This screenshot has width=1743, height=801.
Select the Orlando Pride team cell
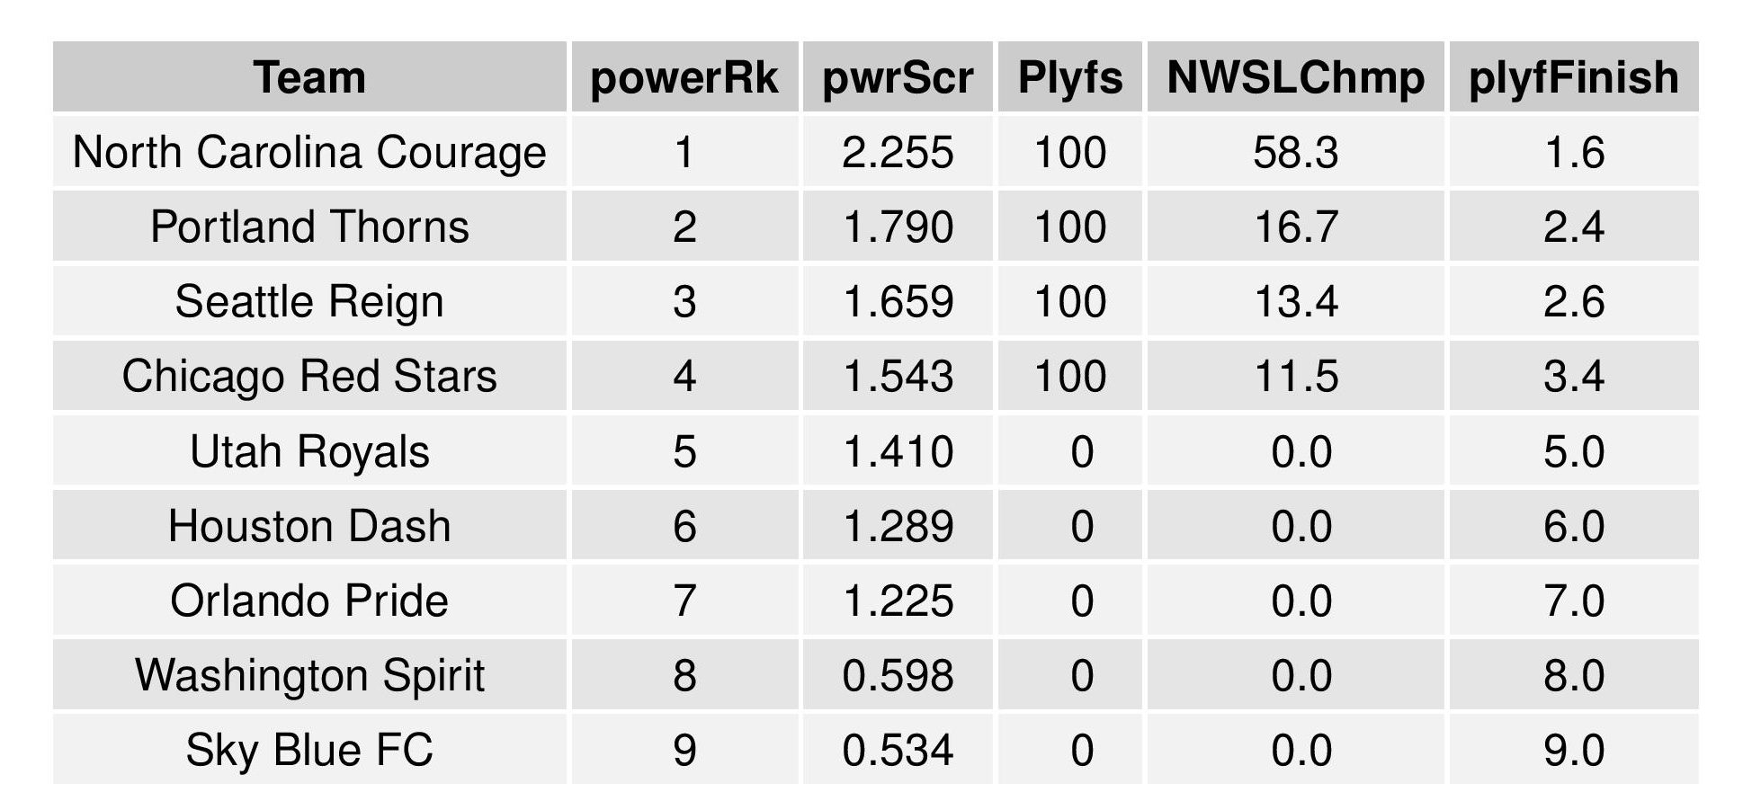(x=309, y=601)
